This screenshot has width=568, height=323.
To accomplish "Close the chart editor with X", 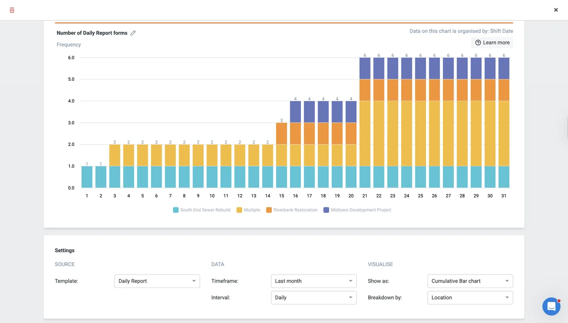I will (556, 10).
